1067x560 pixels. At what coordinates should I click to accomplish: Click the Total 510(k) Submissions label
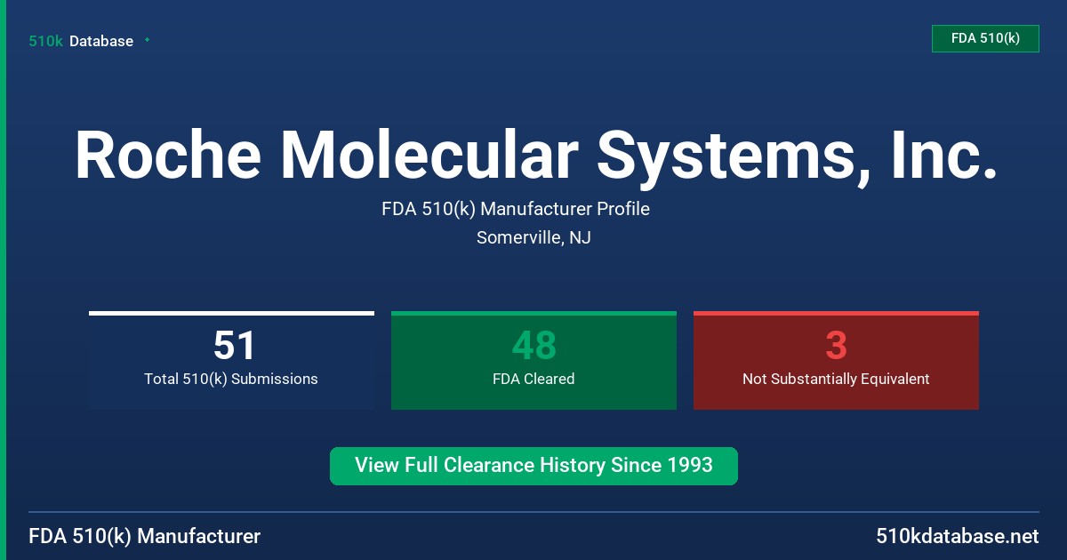pyautogui.click(x=231, y=379)
